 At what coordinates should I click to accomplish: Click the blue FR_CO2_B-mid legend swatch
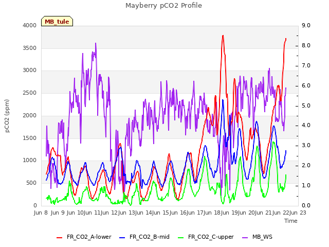click(x=122, y=237)
